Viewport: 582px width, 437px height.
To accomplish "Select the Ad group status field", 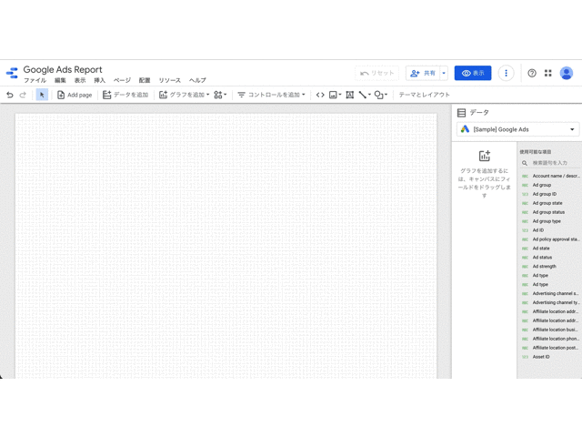I will [548, 212].
